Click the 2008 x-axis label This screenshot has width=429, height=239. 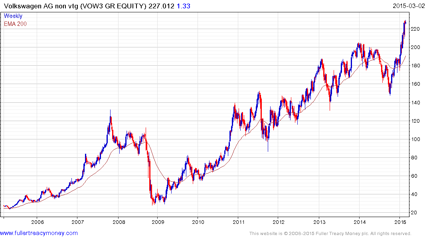coord(119,222)
